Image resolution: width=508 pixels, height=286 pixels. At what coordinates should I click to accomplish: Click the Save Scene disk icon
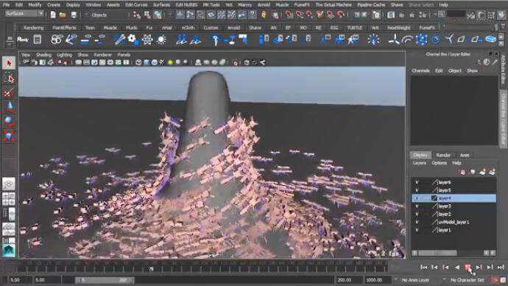74,15
